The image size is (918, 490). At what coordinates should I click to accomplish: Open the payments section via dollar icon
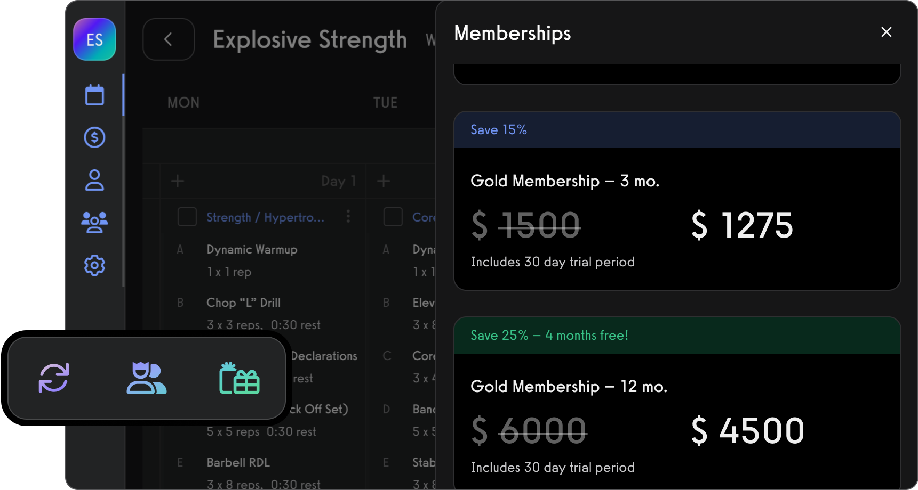coord(94,137)
